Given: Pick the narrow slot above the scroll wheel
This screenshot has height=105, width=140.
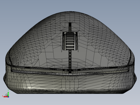Looking at the screenshot, I should point(70,27).
